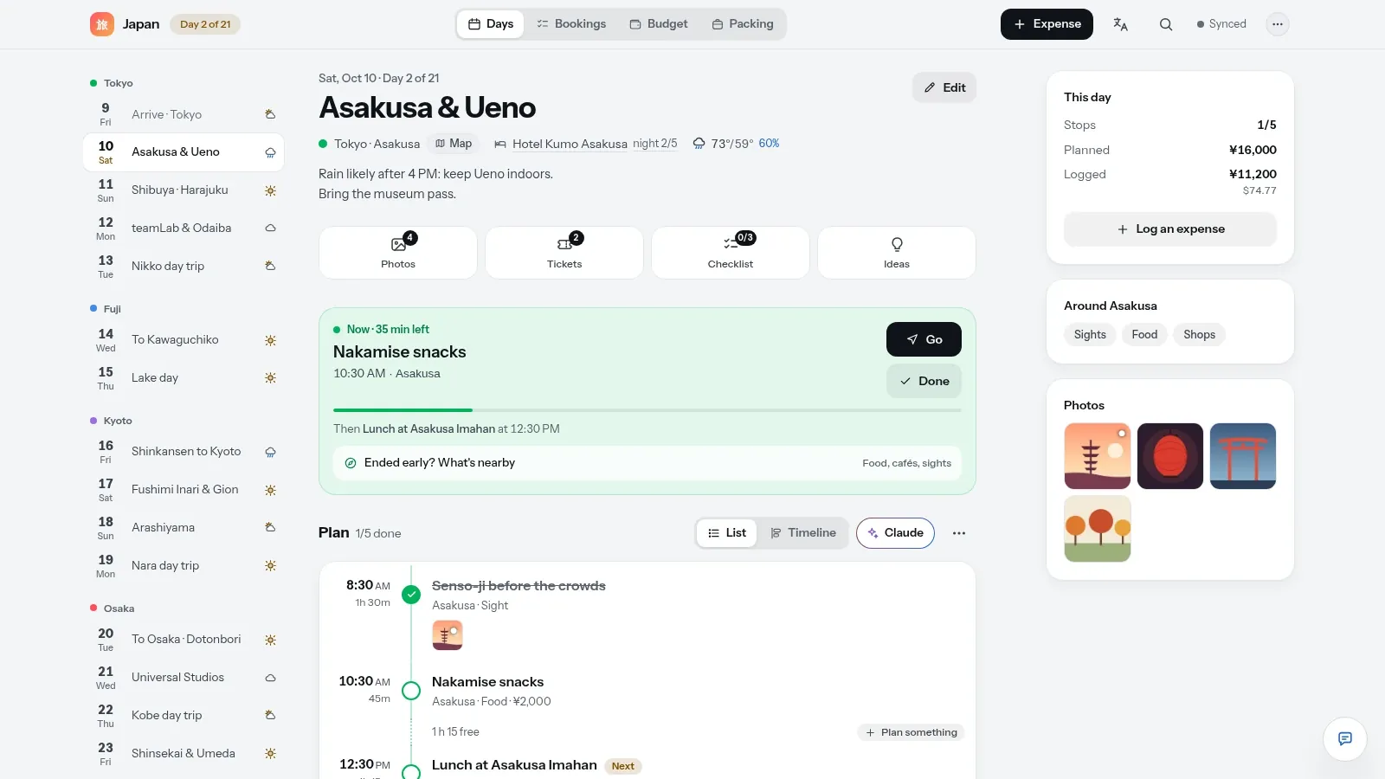Switch plan view to List
The height and width of the screenshot is (779, 1385).
coord(727,533)
